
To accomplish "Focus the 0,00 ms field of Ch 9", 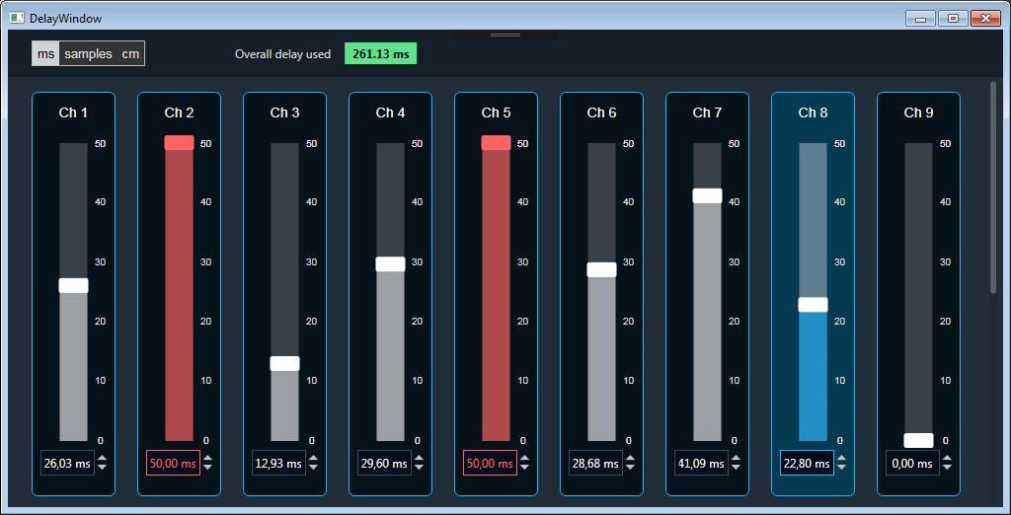I will point(912,463).
